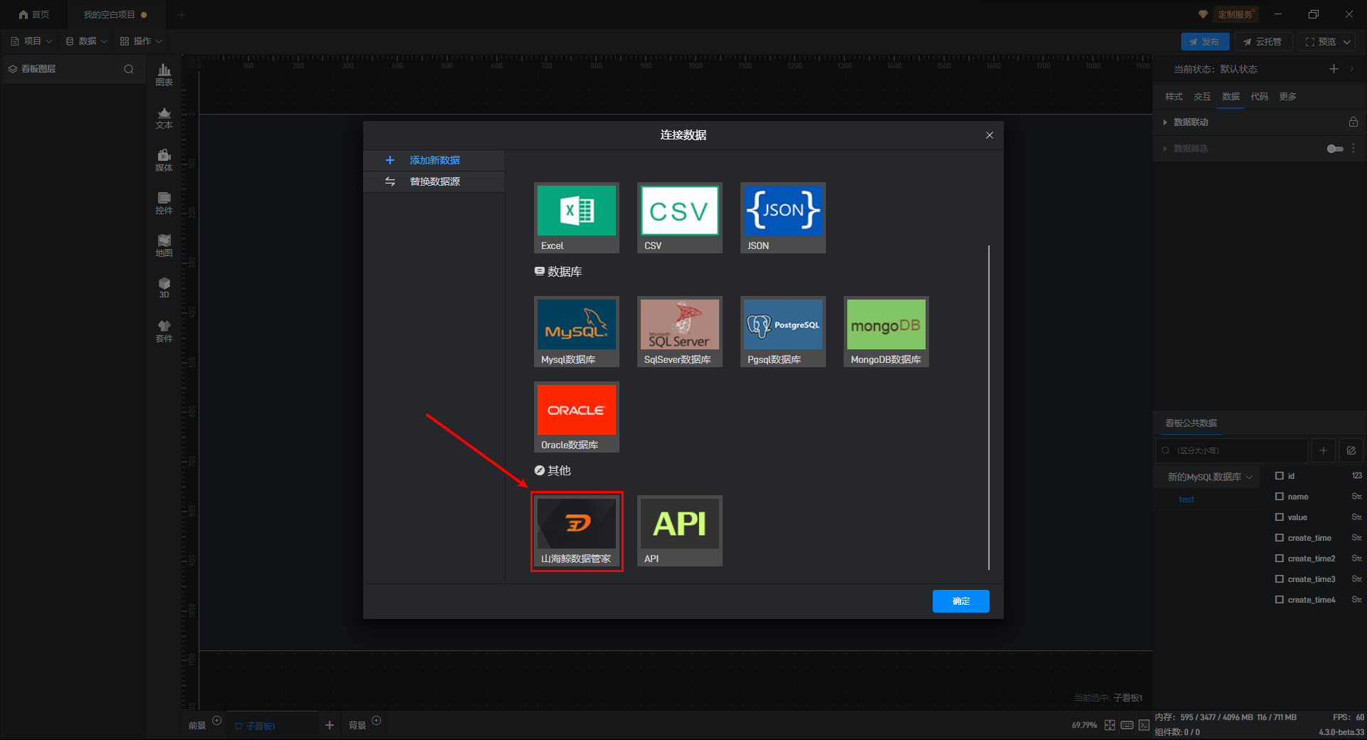Viewport: 1367px width, 740px height.
Task: Select the 山海鲸数据管家 data source
Action: (576, 531)
